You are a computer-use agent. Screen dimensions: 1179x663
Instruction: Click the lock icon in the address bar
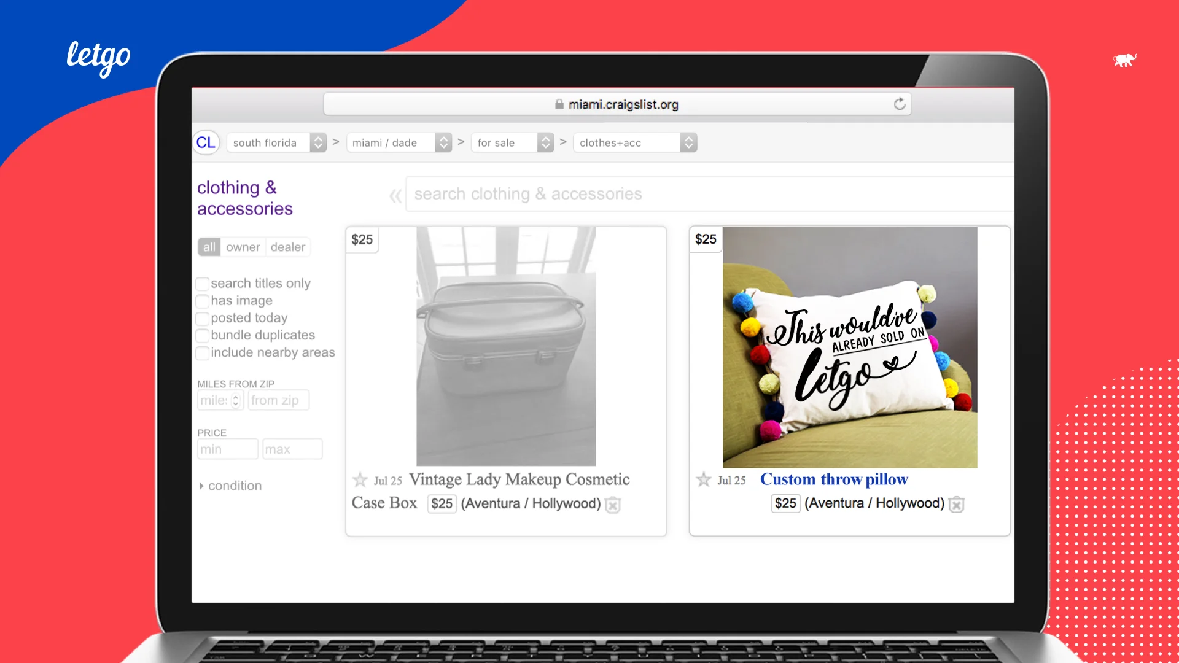pos(559,104)
